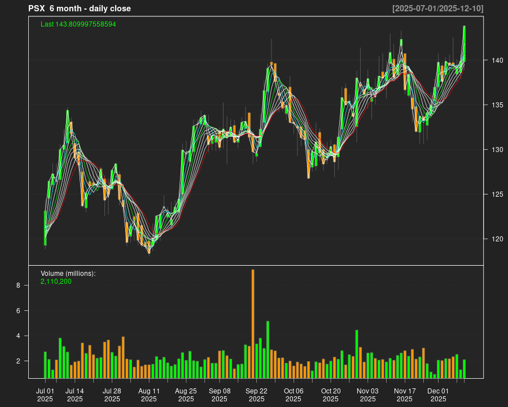Click the final green candlestick at the chart peak
The height and width of the screenshot is (407, 508).
coord(464,42)
